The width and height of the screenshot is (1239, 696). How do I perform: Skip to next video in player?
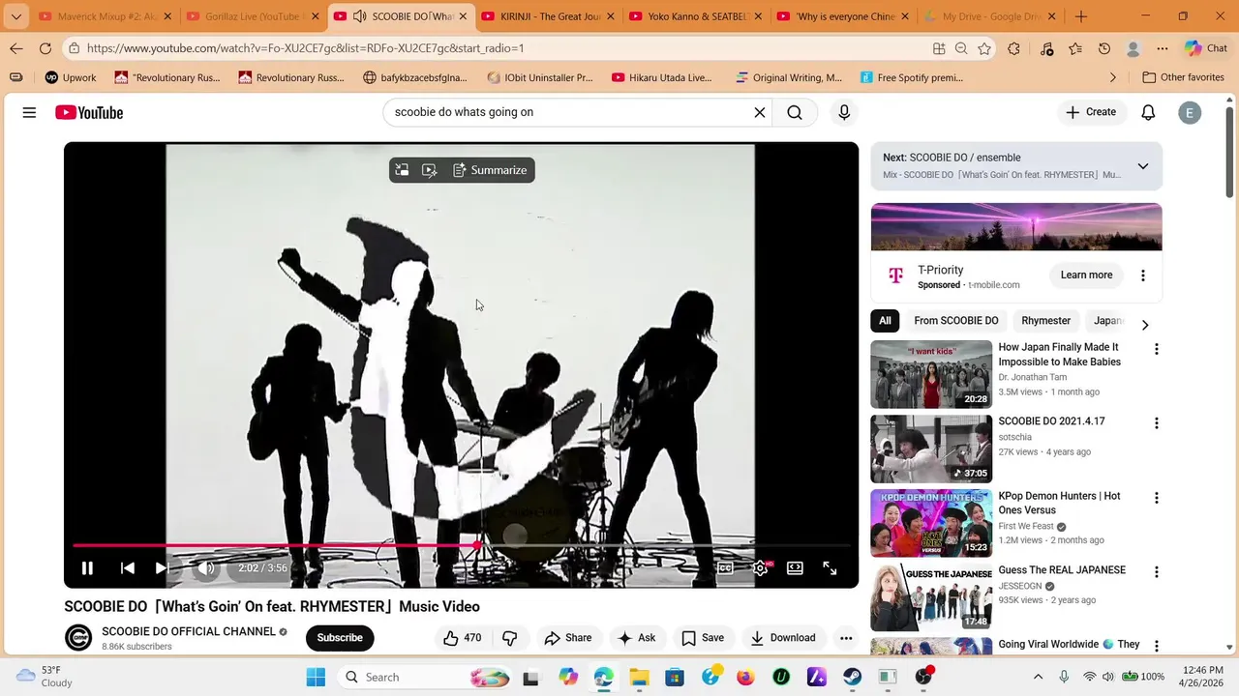[162, 568]
